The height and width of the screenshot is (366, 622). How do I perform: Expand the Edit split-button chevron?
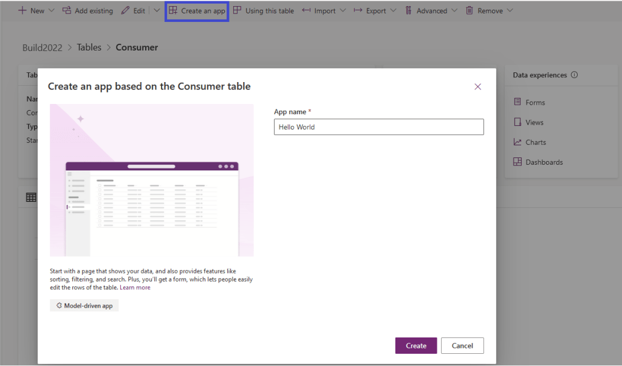tap(157, 11)
